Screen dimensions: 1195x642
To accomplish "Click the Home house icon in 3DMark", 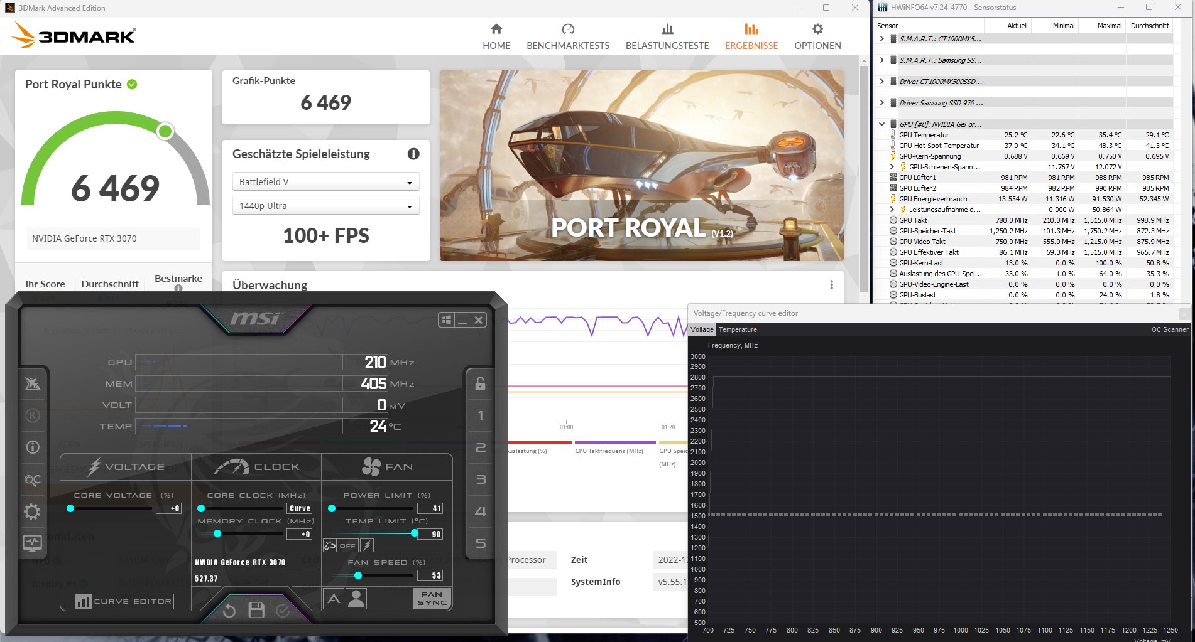I will point(496,29).
